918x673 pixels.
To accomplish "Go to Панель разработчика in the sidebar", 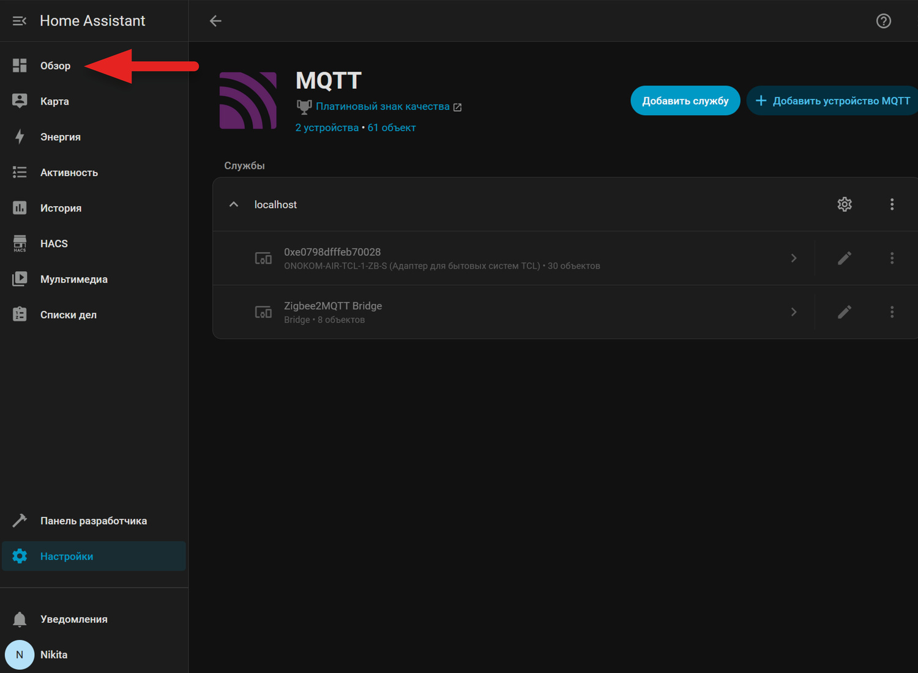I will point(94,521).
